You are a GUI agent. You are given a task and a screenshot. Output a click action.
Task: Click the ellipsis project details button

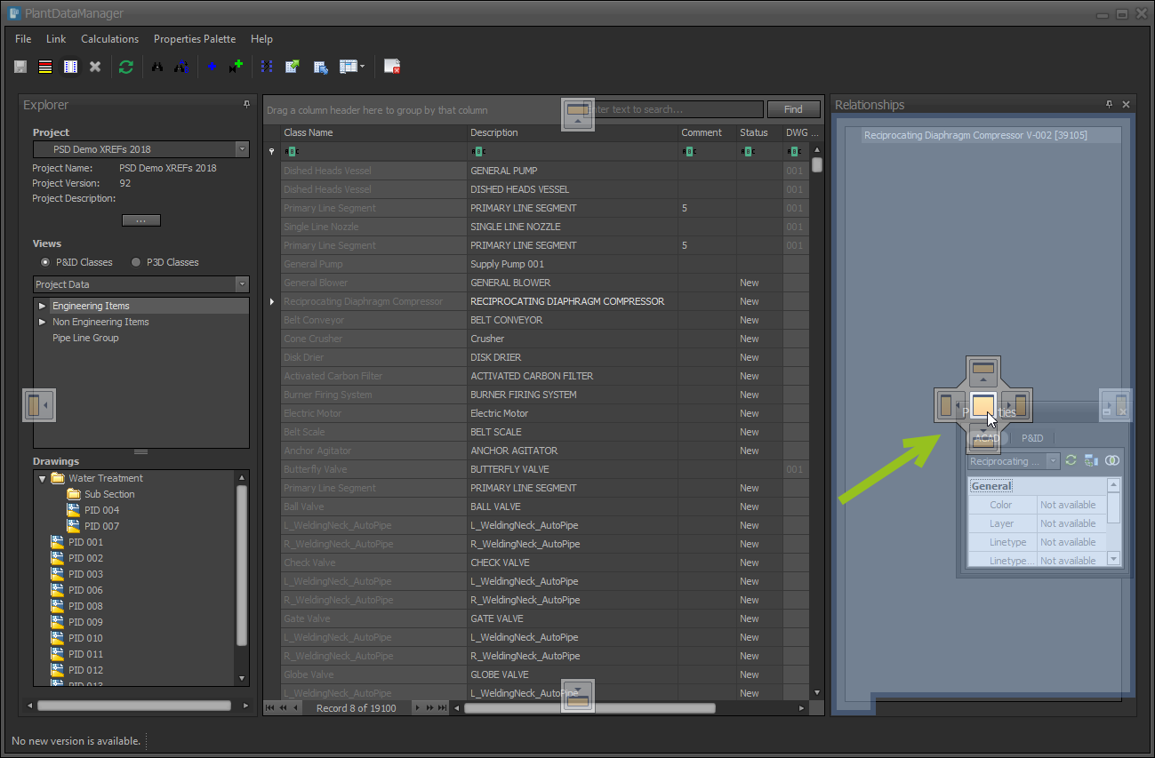tap(140, 220)
